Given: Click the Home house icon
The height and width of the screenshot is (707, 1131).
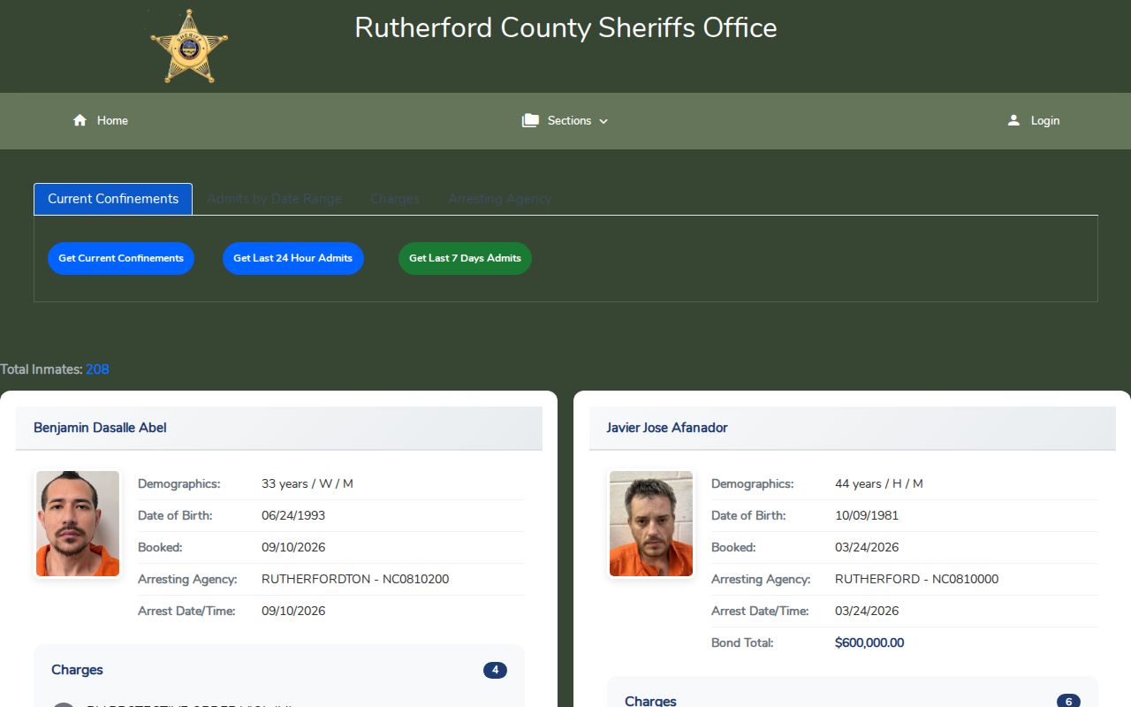Looking at the screenshot, I should point(80,120).
